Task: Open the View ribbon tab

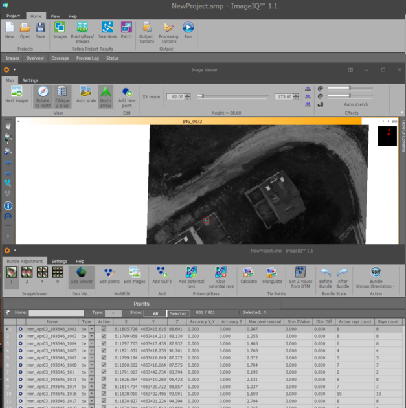Action: [x=55, y=16]
